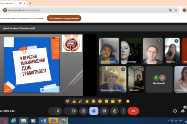Click the 'Использовать по умолчанию' button
The width and height of the screenshot is (187, 124).
tap(64, 18)
